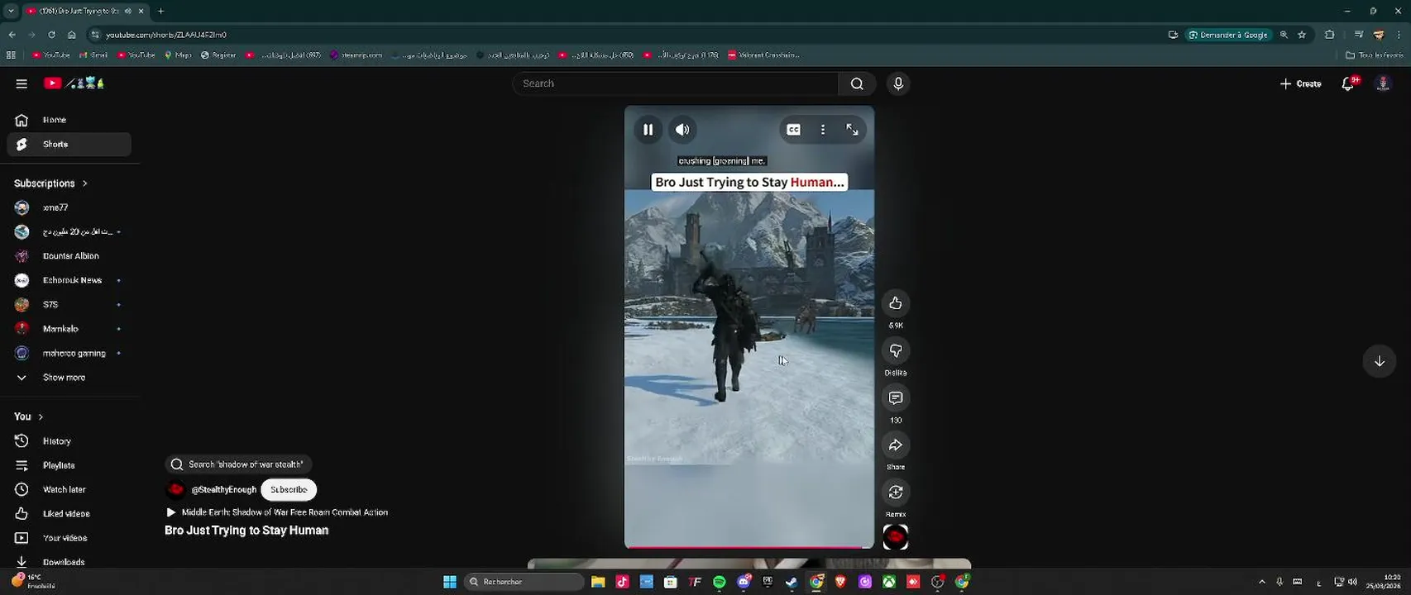Open the sound source thumbnail below Remix

click(896, 537)
